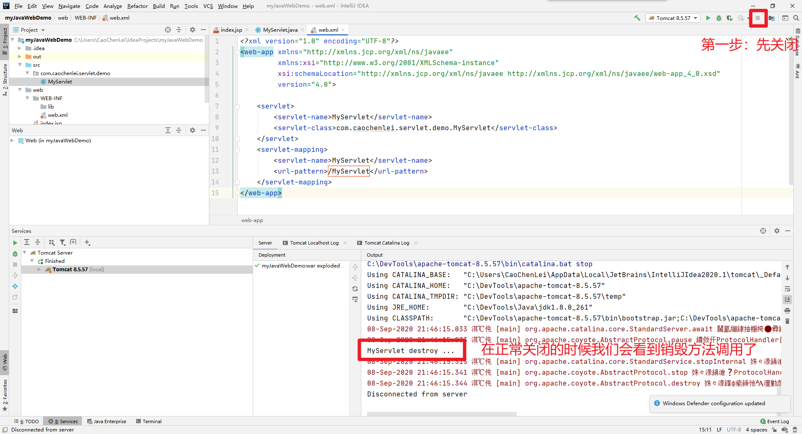Open the TODO tool window button
The image size is (802, 434).
(x=26, y=421)
